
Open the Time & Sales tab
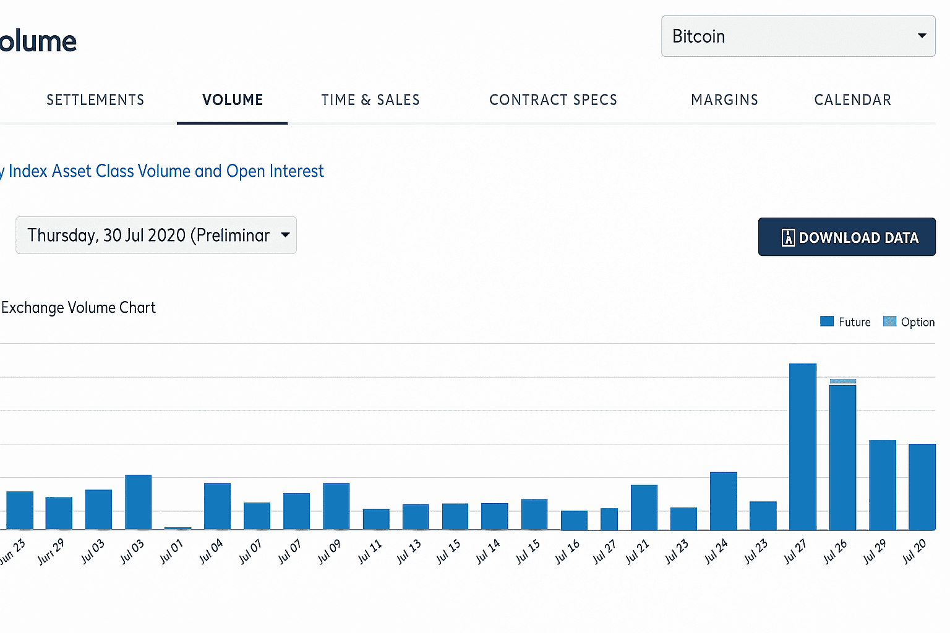pyautogui.click(x=370, y=100)
